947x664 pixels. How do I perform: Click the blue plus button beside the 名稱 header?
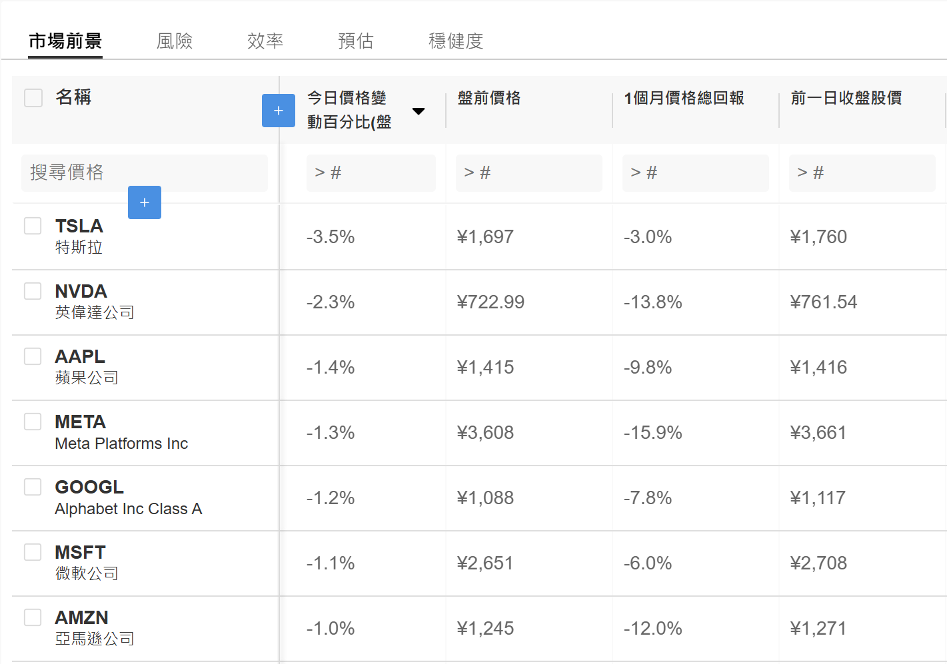[279, 111]
